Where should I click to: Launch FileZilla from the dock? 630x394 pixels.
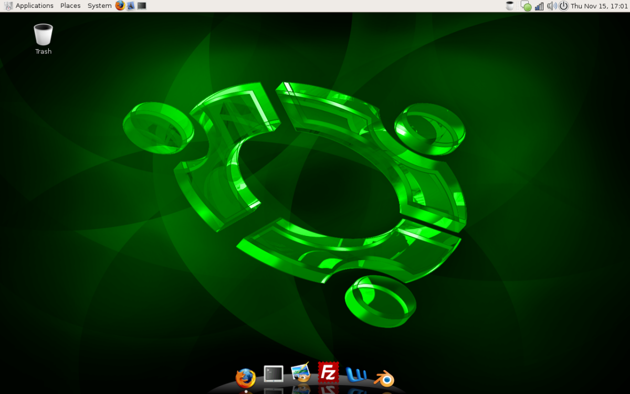[x=328, y=372]
